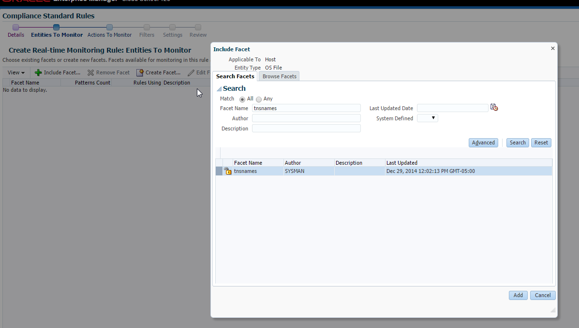Click the Reset button
This screenshot has height=328, width=579.
coord(541,143)
